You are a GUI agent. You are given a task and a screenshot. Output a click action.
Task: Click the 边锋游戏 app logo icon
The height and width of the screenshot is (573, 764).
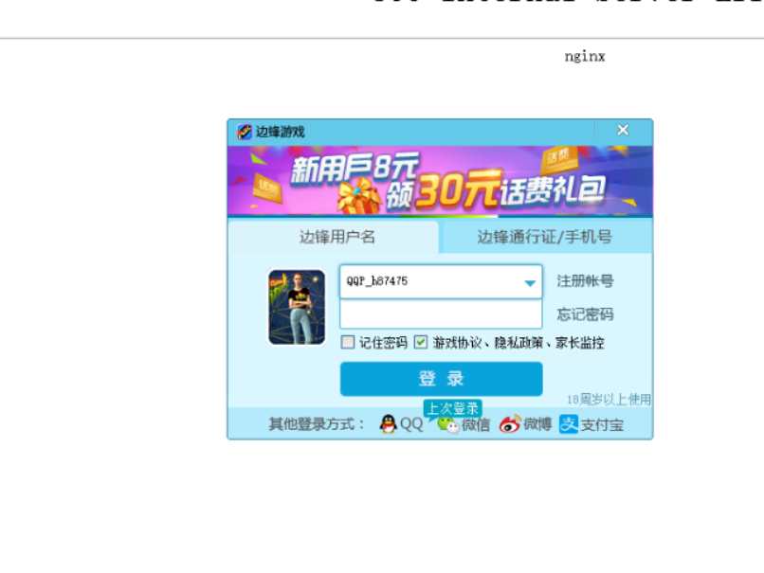pos(245,132)
